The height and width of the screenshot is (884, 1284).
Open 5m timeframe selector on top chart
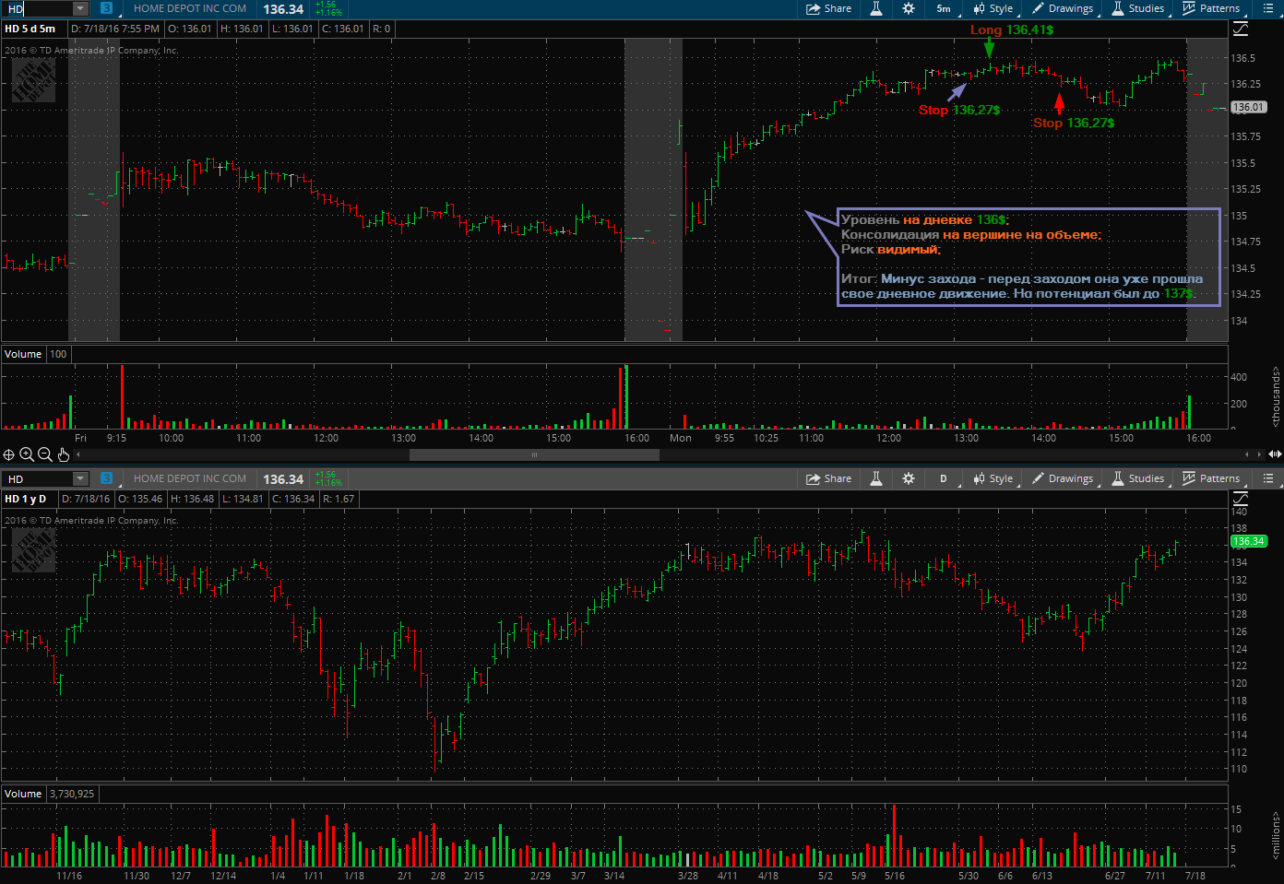[944, 8]
